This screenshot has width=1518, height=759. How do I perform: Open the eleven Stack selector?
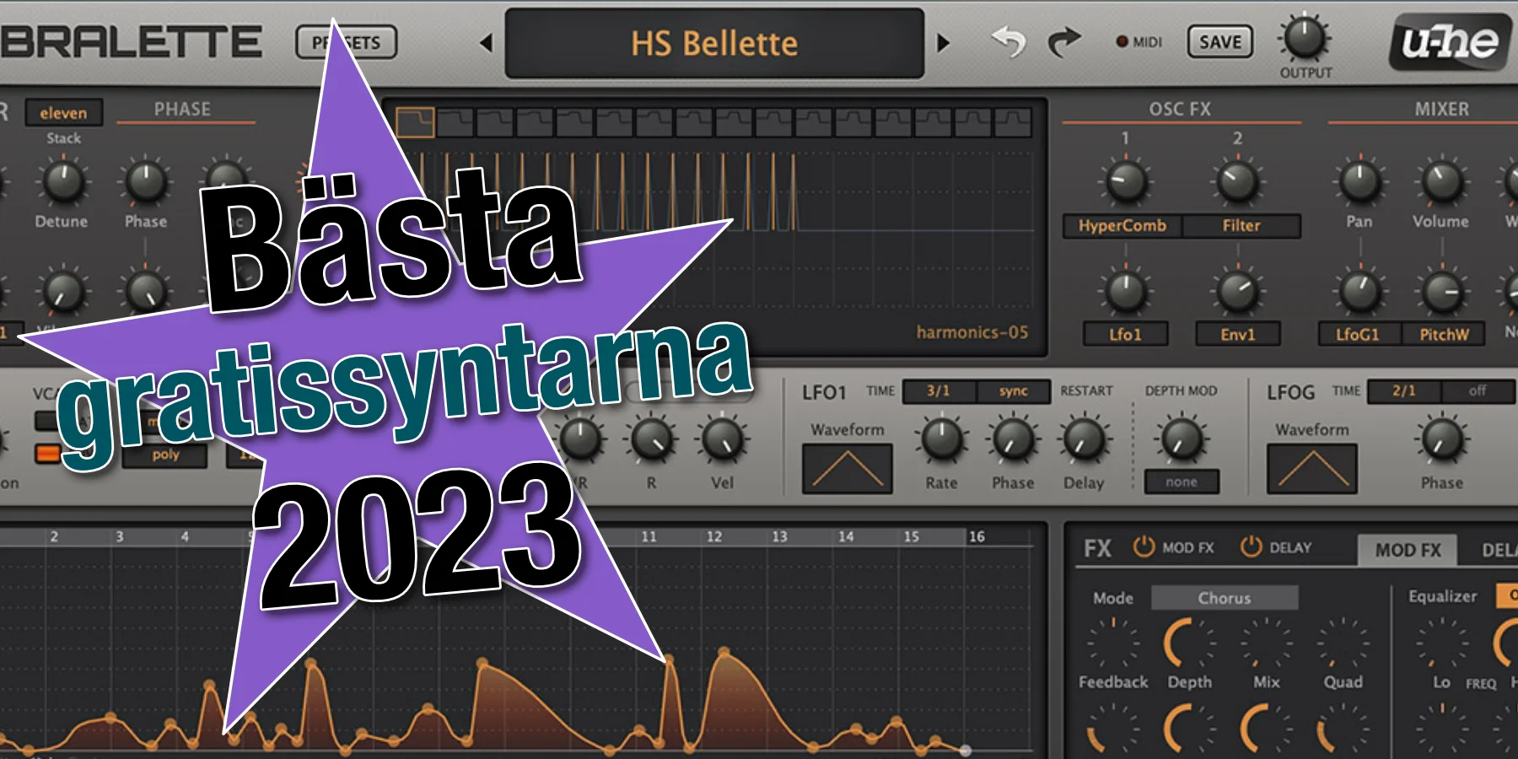coord(63,113)
